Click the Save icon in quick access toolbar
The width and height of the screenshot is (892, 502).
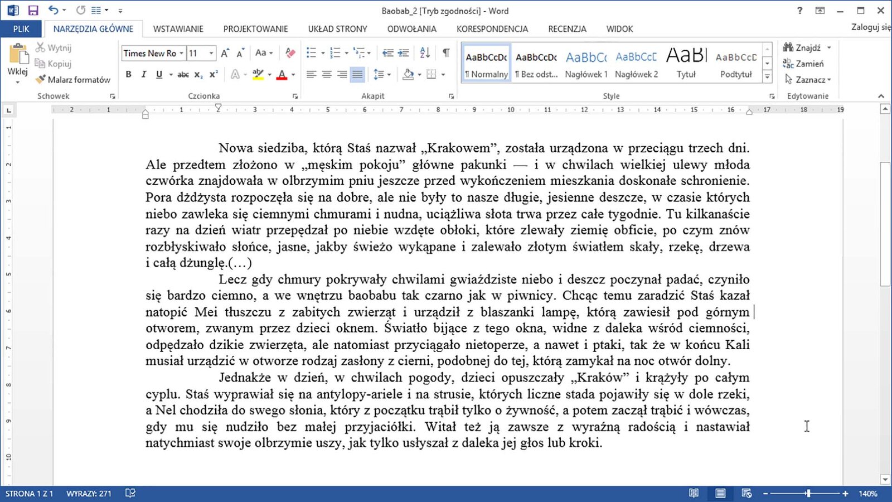[x=33, y=11]
